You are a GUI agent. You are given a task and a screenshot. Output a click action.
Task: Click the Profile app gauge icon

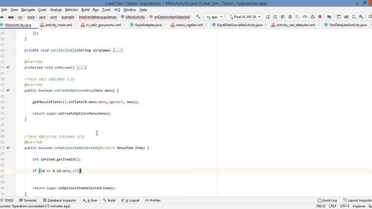[x=305, y=17]
